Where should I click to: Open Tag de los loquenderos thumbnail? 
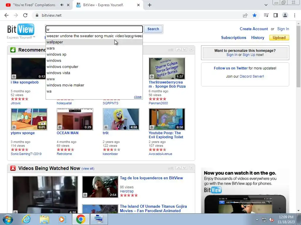(x=100, y=187)
